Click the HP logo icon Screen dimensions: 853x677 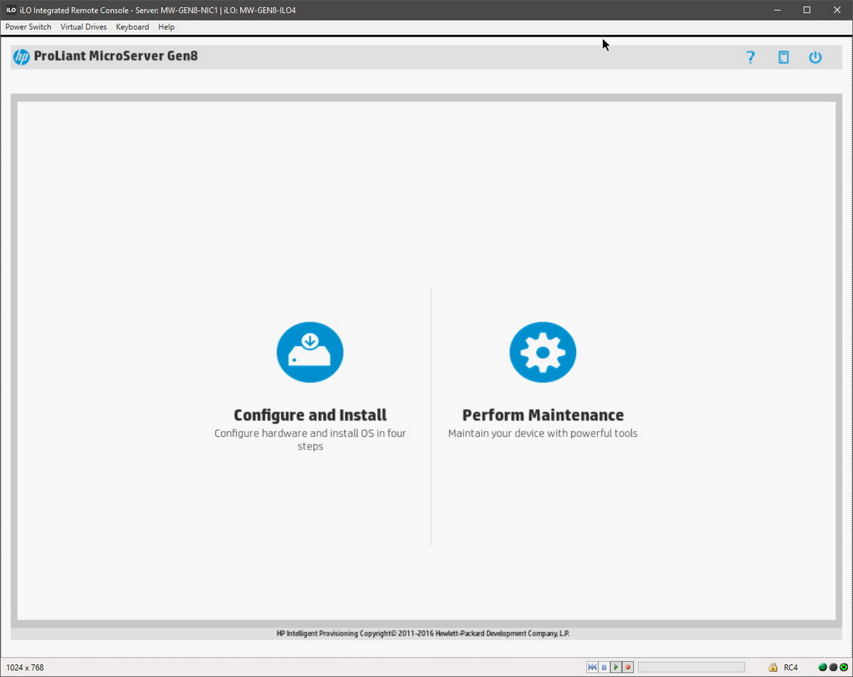click(x=21, y=56)
